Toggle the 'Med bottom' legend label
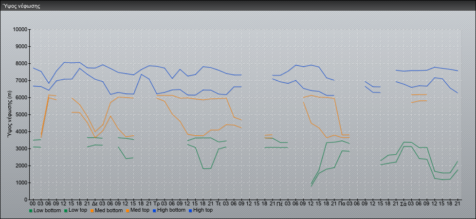Viewport: 476px width, 219px height. [109, 210]
